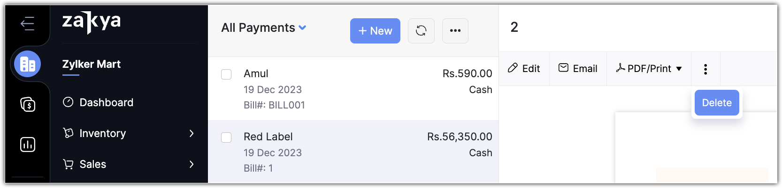Tick the Red Label payment checkbox
The height and width of the screenshot is (188, 782).
pos(226,137)
